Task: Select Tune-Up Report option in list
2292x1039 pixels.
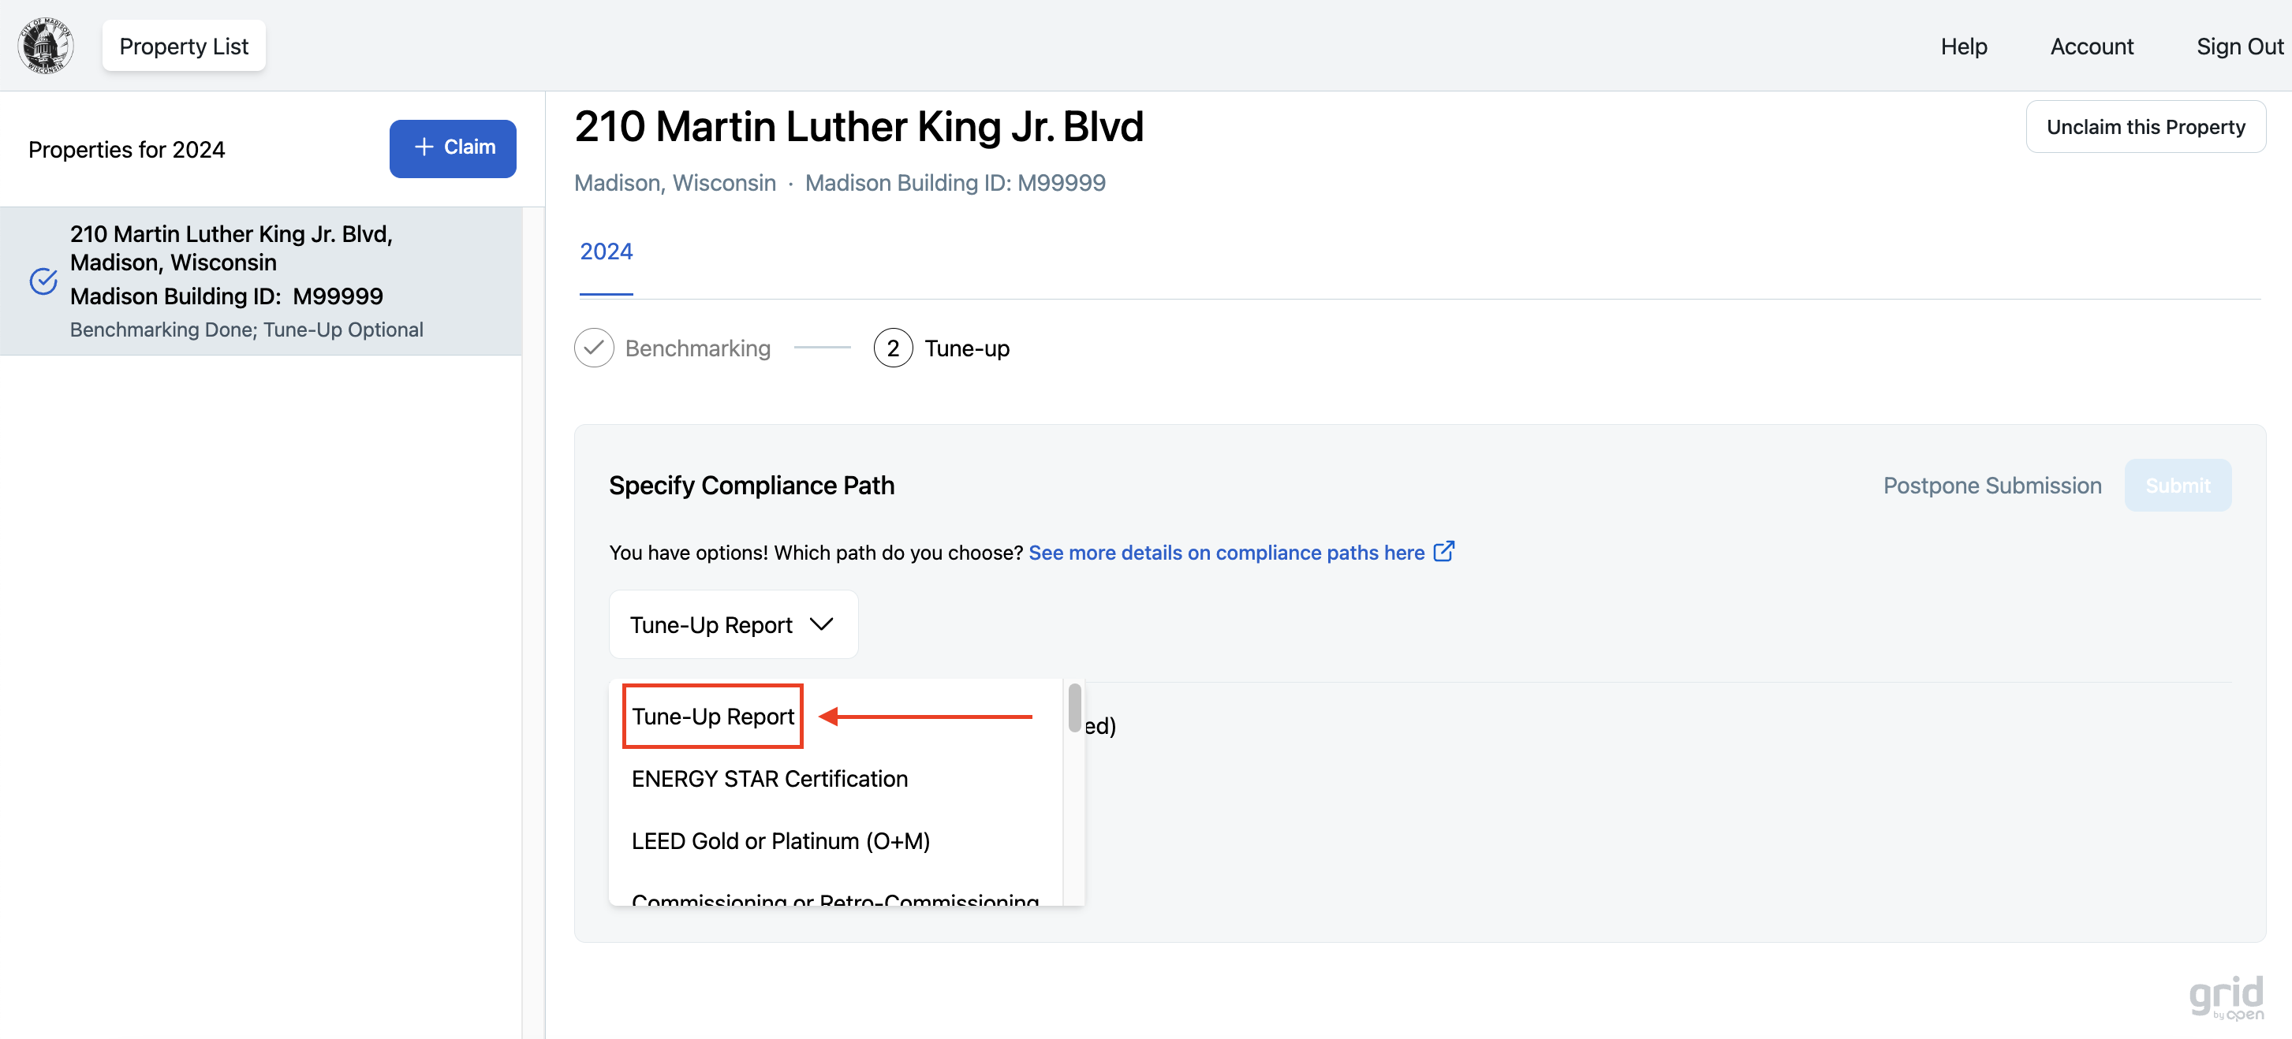Action: tap(713, 716)
